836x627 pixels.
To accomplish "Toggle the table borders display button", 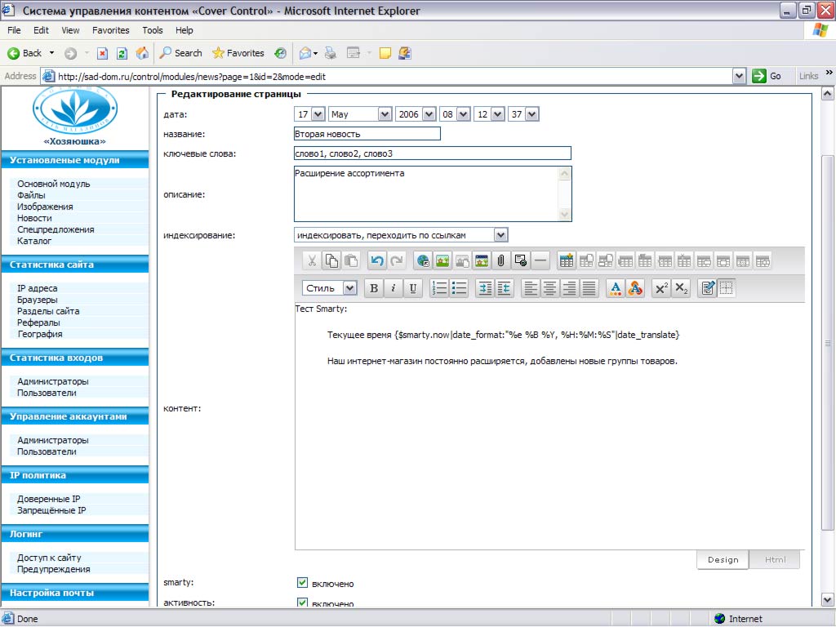I will pos(727,288).
